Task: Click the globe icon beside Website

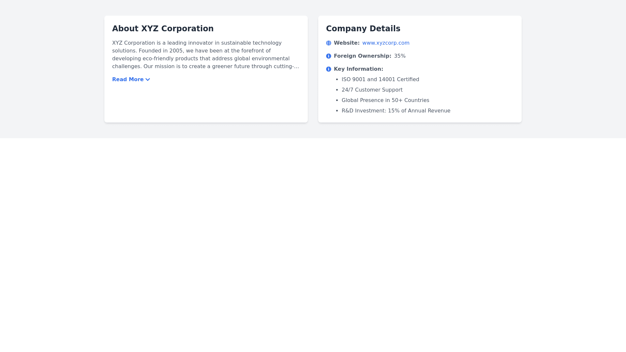Action: coord(329,43)
